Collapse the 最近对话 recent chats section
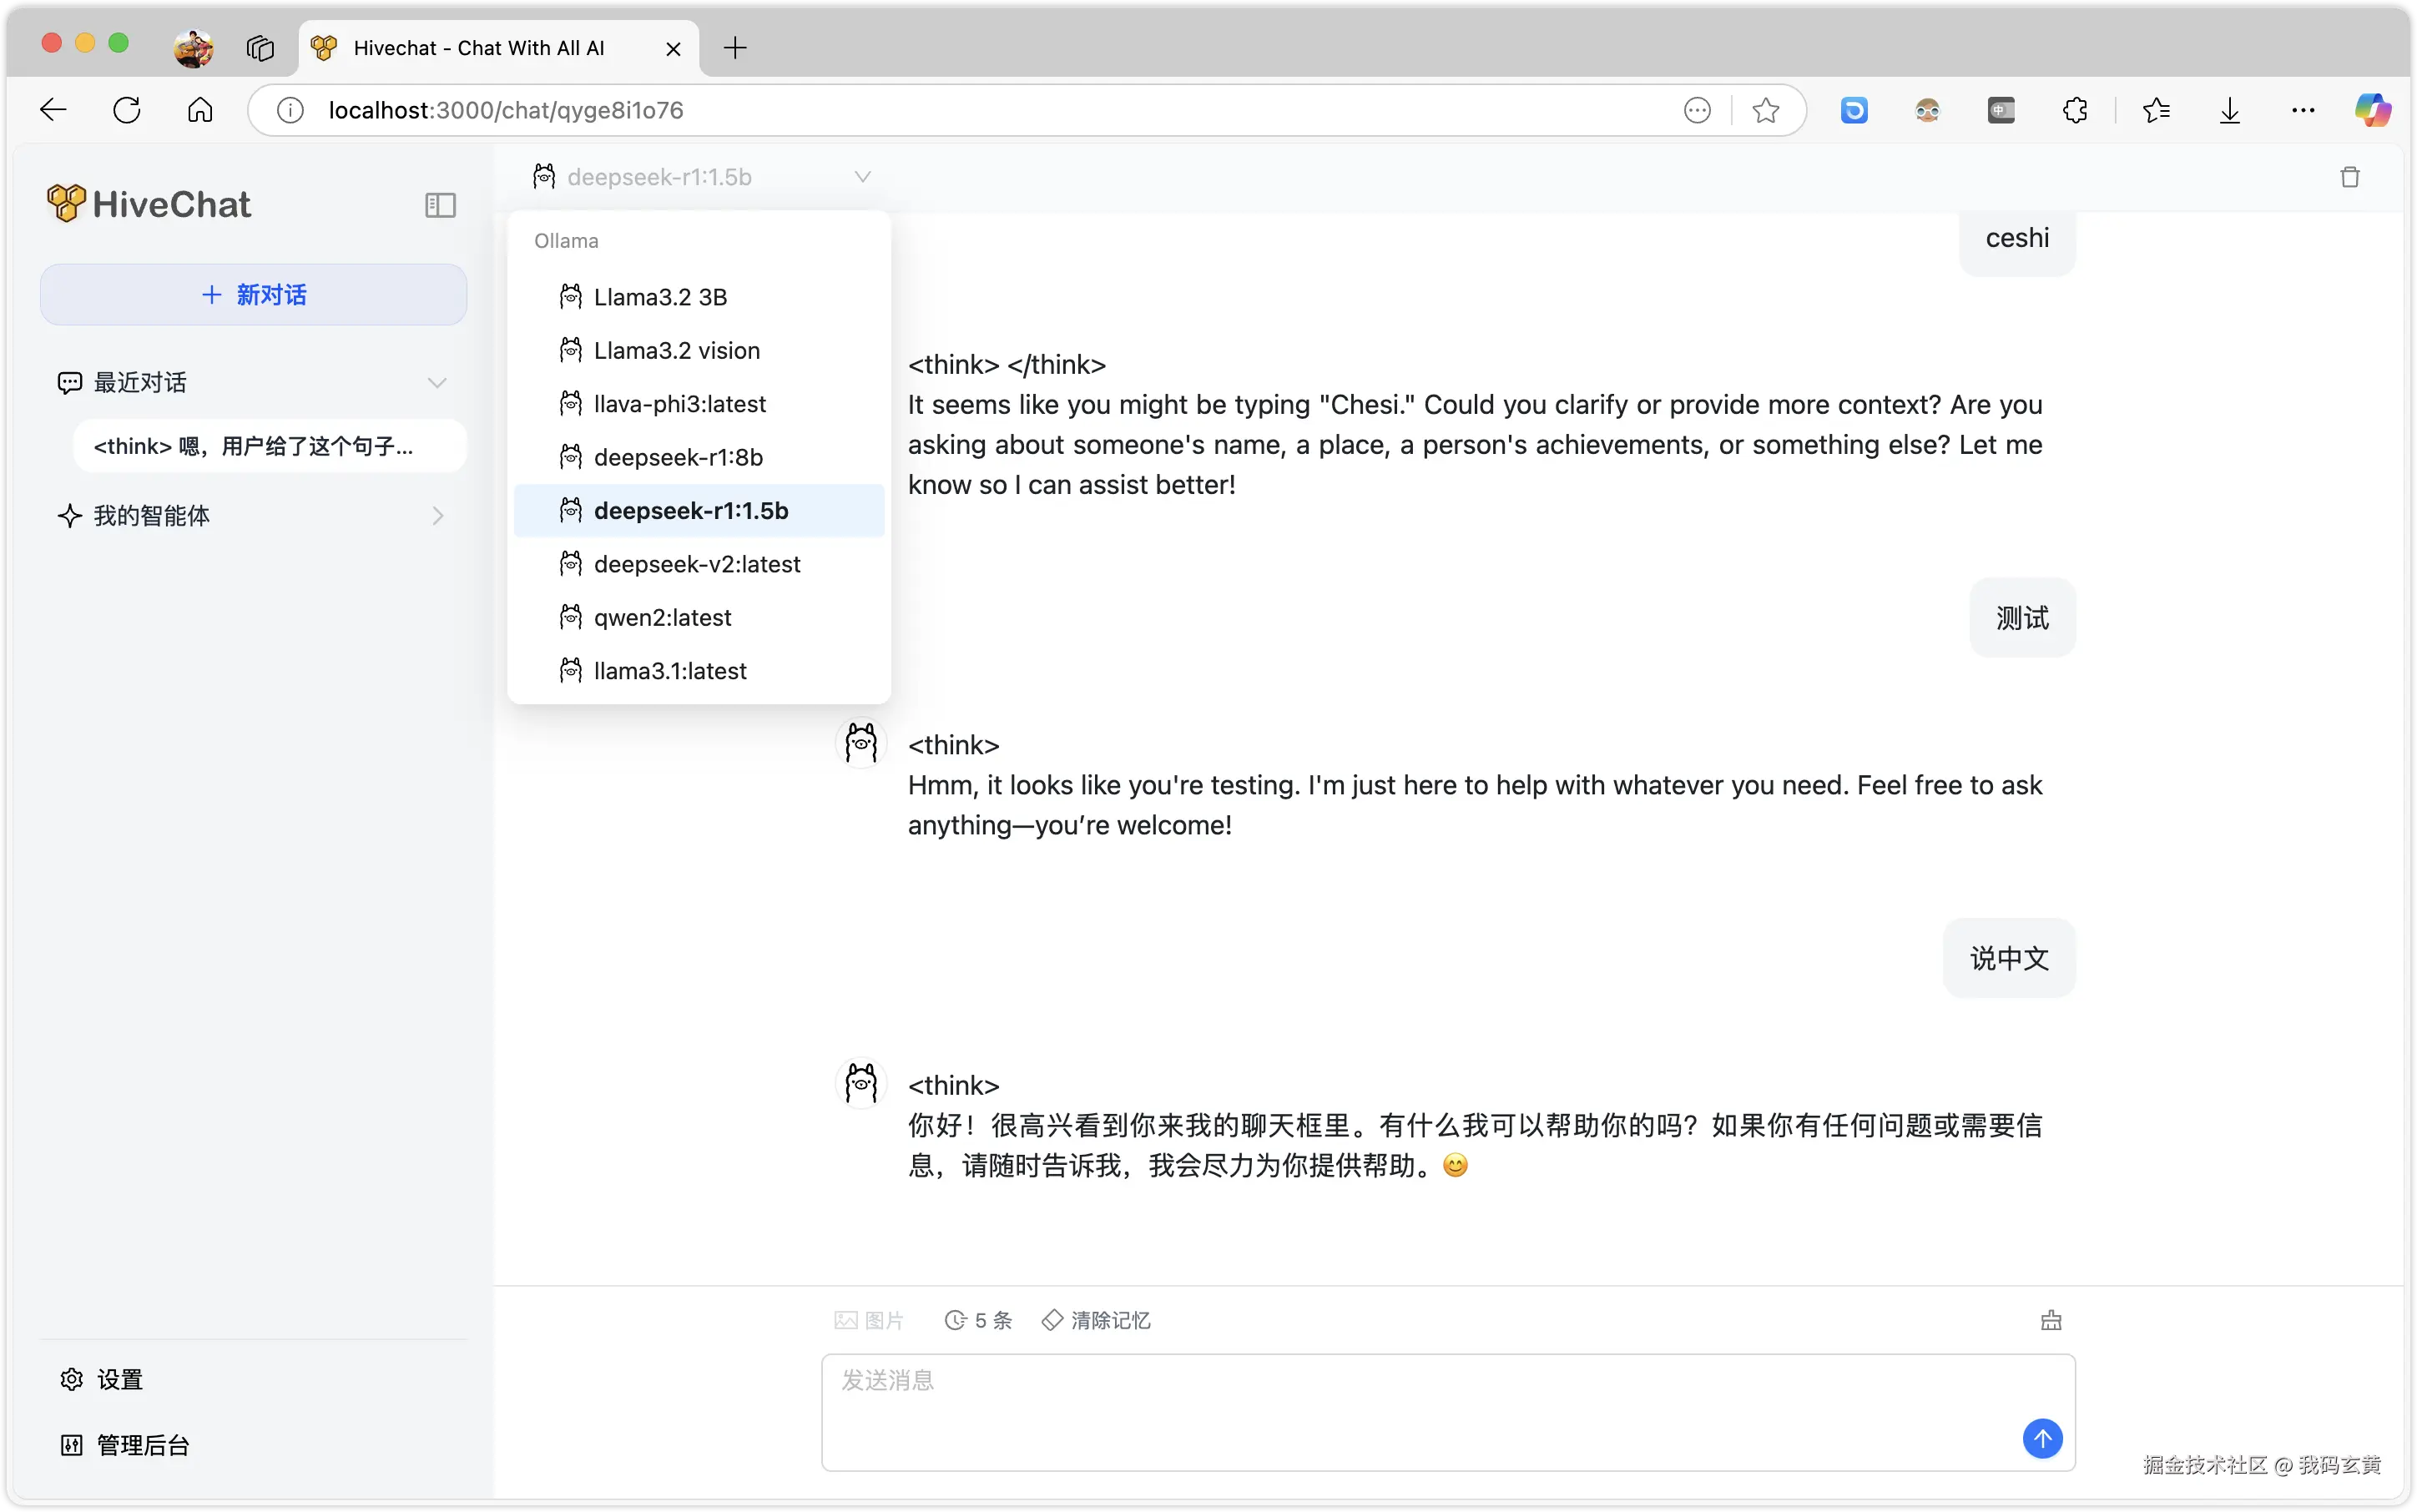This screenshot has height=1512, width=2417. point(437,382)
